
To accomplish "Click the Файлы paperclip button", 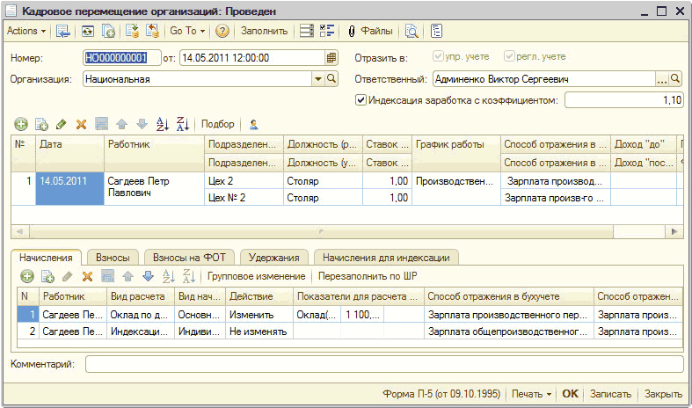I will (x=370, y=31).
